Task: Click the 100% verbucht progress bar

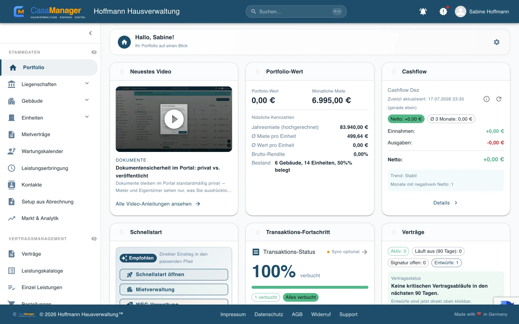Action: click(310, 287)
